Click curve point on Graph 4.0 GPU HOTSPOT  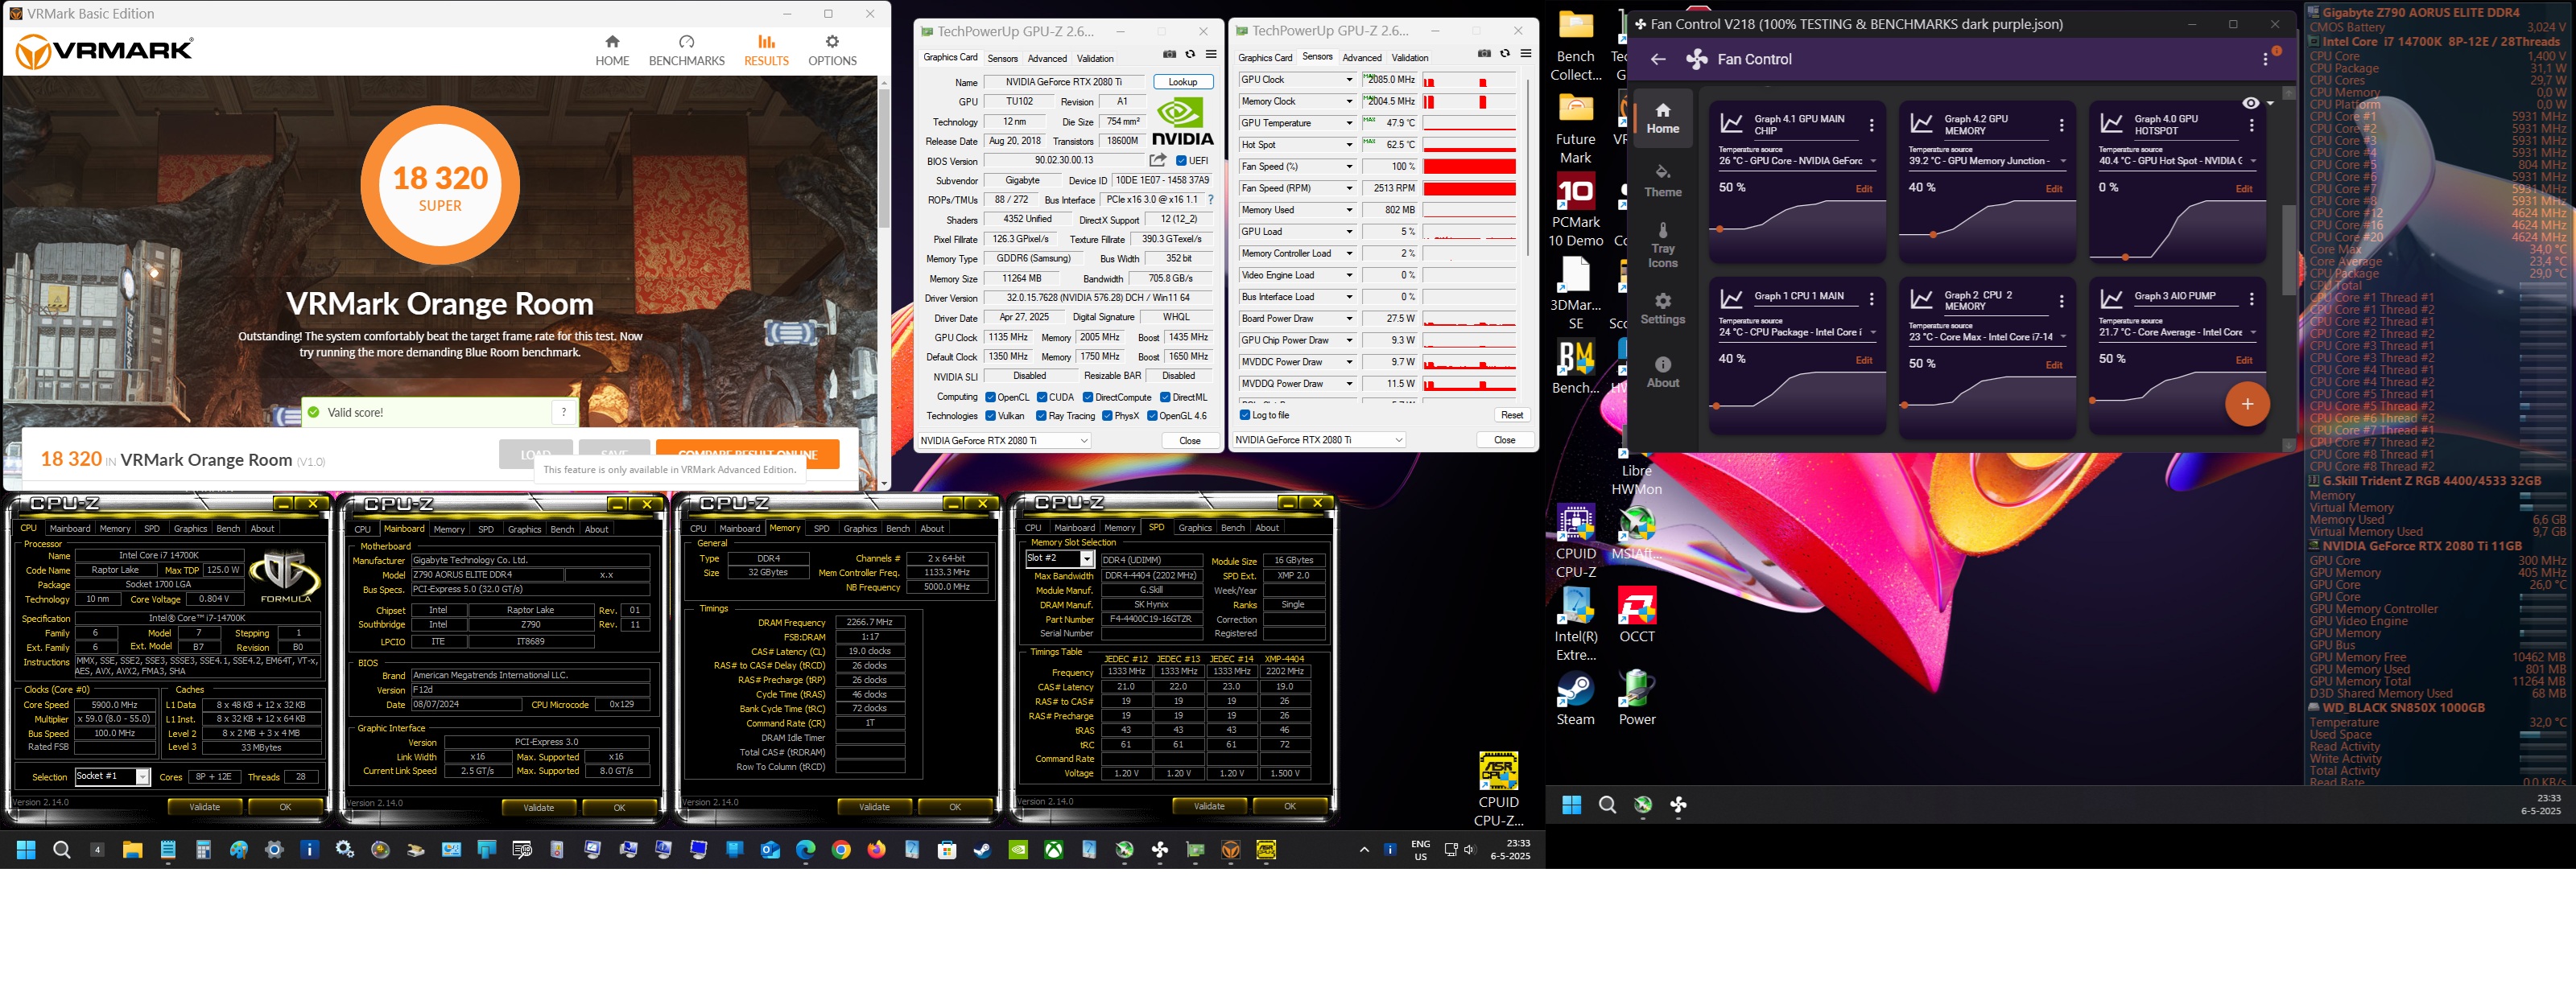click(x=2124, y=257)
